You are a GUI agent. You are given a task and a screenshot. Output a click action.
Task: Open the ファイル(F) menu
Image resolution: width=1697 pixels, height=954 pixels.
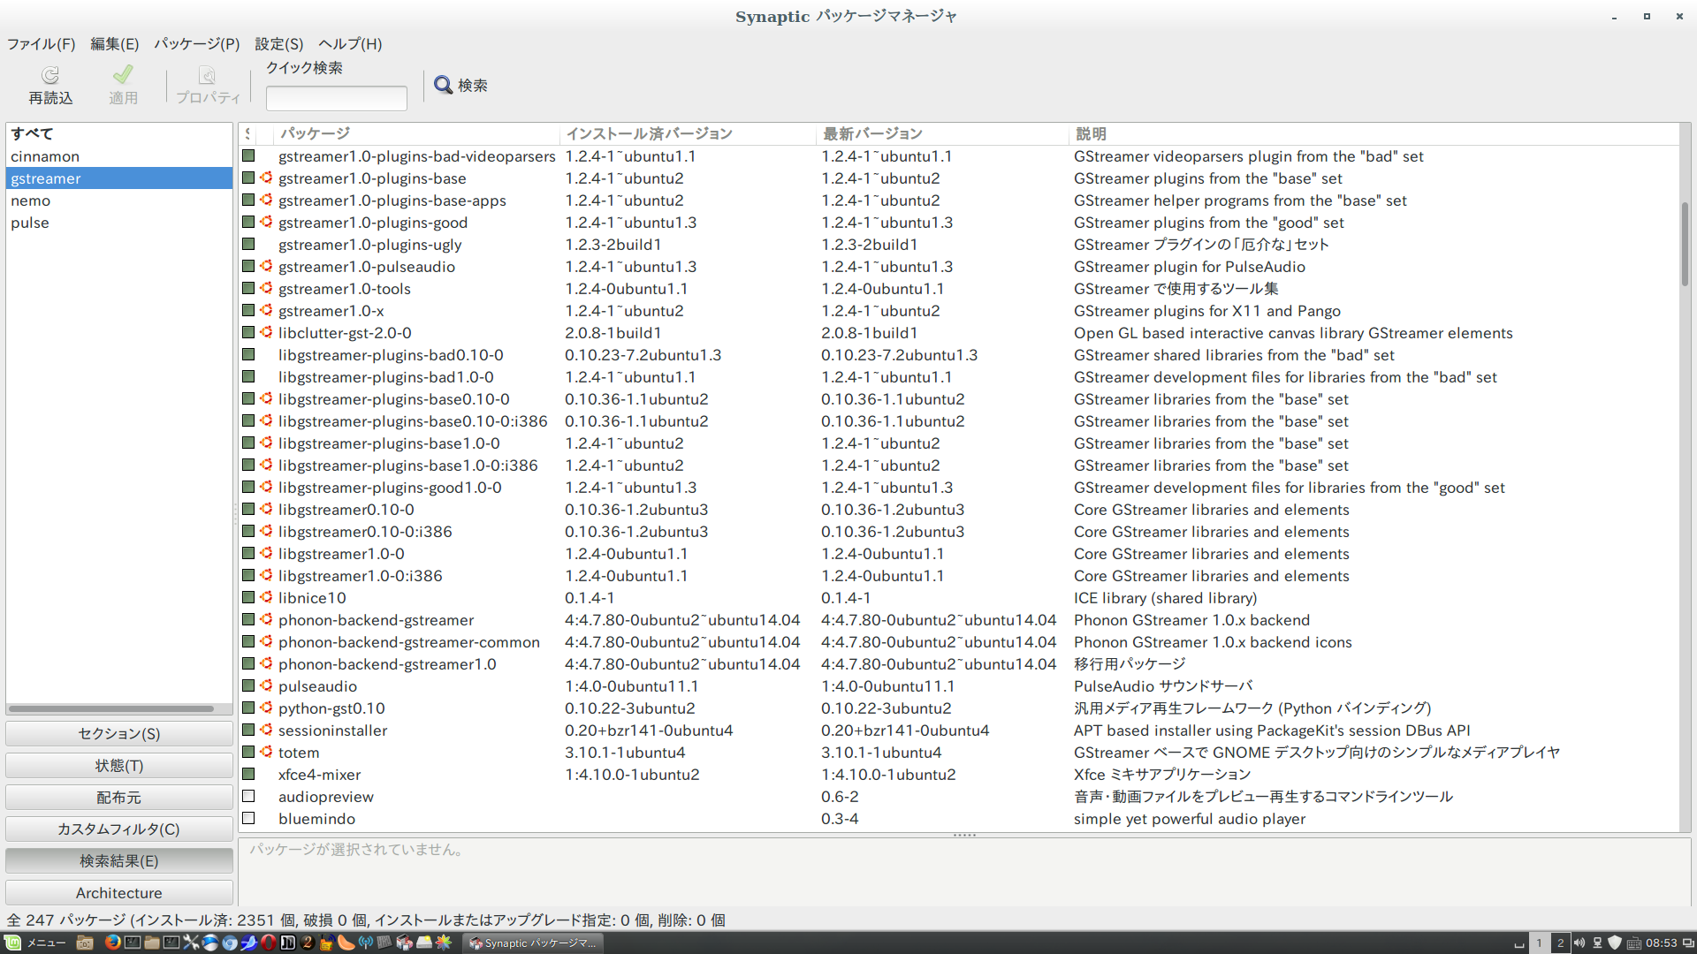click(x=42, y=43)
